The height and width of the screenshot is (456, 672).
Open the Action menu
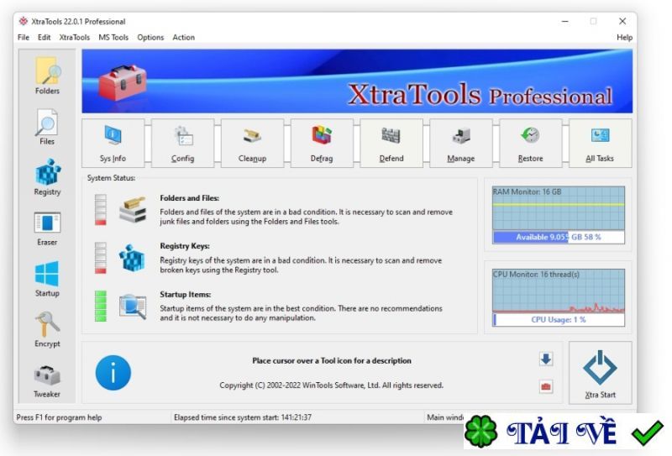tap(183, 37)
